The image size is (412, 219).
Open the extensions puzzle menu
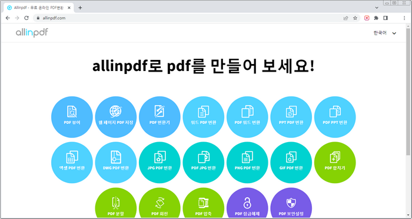point(376,18)
